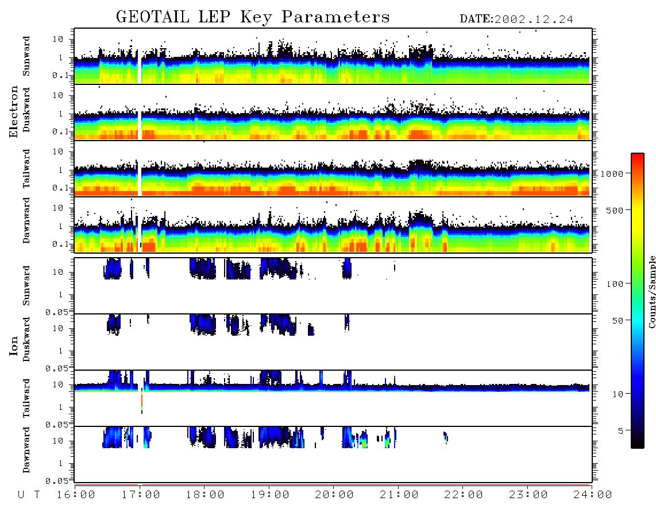Screen dimensions: 656x505
Task: Click the '18:00' time tick label
Action: [206, 495]
